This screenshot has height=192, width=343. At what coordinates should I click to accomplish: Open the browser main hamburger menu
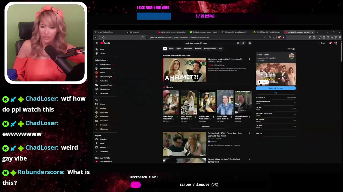tap(340, 37)
